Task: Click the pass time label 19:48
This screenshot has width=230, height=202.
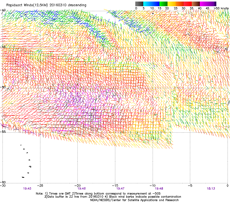Action: pyautogui.click(x=159, y=189)
